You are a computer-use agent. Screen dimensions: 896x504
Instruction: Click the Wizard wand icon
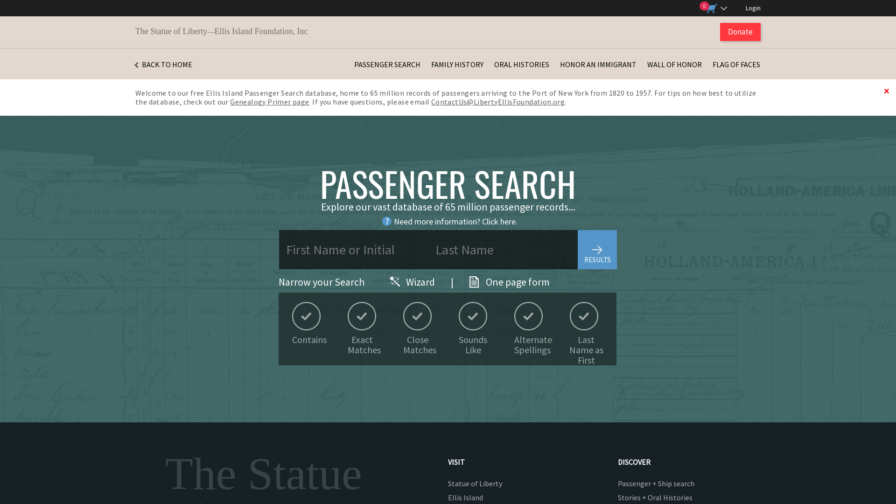[395, 281]
